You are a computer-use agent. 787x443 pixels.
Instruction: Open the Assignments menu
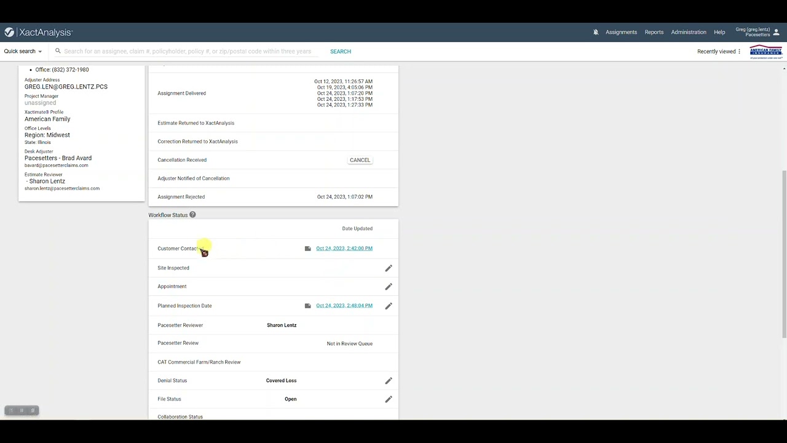(621, 32)
